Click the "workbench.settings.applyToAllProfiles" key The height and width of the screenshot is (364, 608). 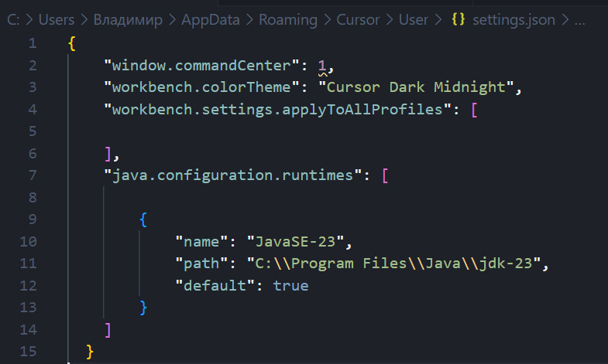click(x=277, y=110)
